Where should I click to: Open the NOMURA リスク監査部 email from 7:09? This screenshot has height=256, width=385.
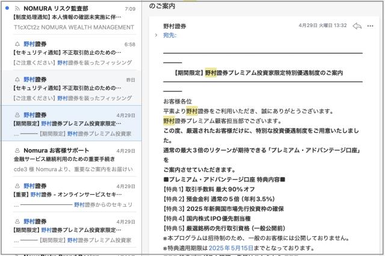point(72,18)
